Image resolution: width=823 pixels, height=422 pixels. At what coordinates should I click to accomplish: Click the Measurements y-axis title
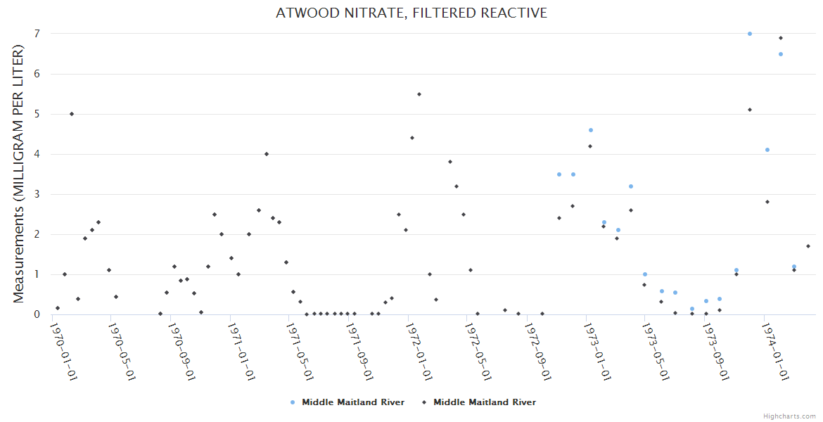pyautogui.click(x=19, y=174)
